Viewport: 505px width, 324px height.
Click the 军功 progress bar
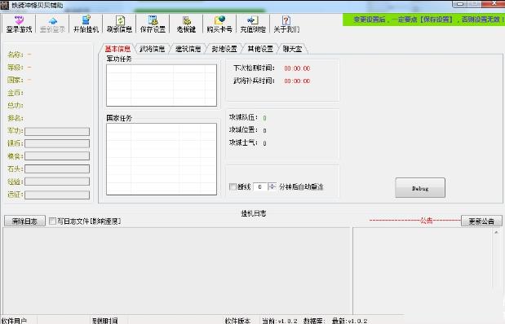57,131
